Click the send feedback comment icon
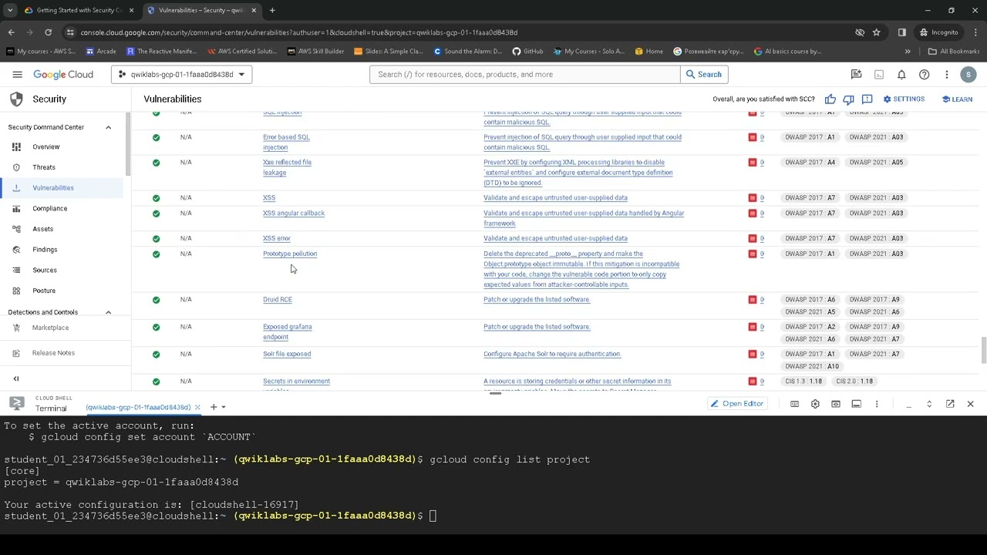The image size is (987, 555). coord(867,99)
